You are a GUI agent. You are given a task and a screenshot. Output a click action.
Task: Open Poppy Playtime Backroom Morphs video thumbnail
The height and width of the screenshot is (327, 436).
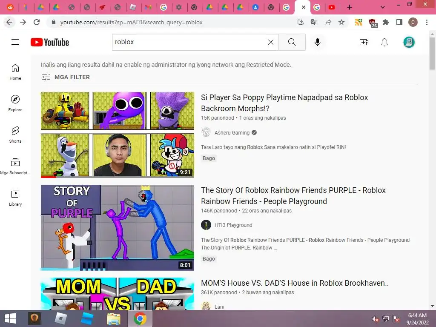click(118, 135)
